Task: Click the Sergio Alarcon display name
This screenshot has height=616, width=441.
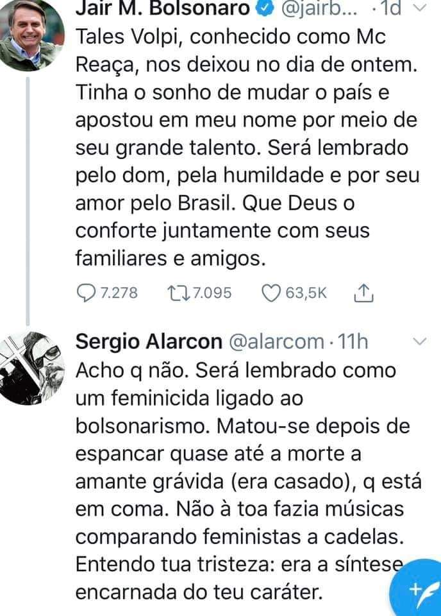Action: tap(148, 341)
